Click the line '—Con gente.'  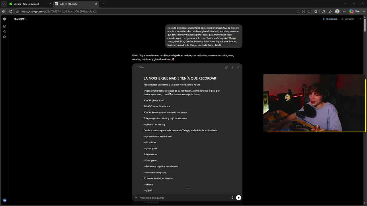(x=150, y=161)
